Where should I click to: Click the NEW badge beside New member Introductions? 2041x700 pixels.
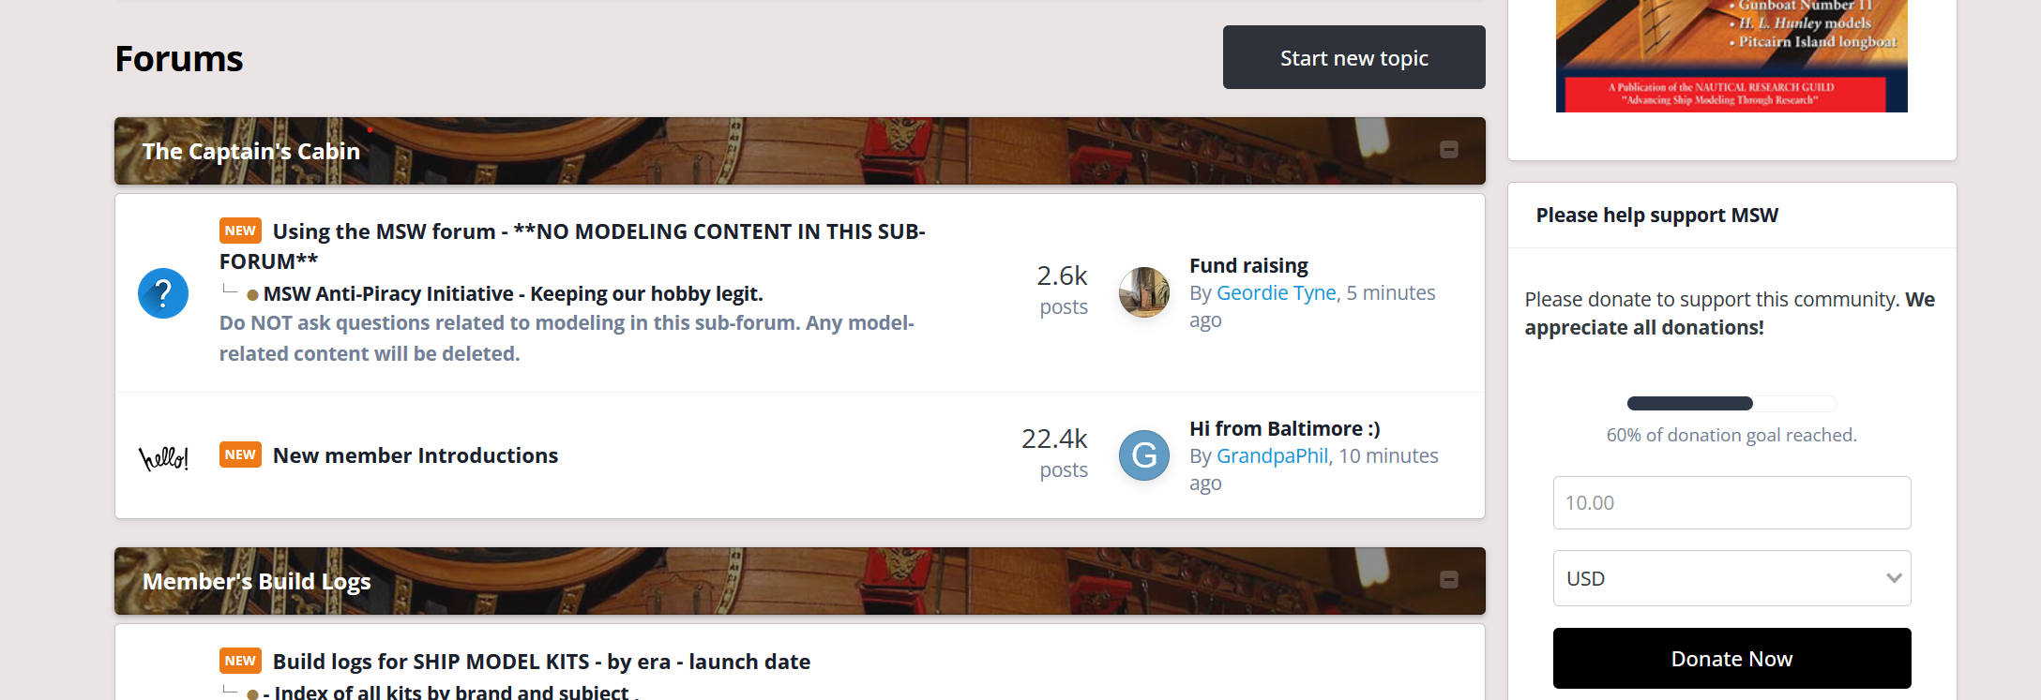pyautogui.click(x=240, y=454)
